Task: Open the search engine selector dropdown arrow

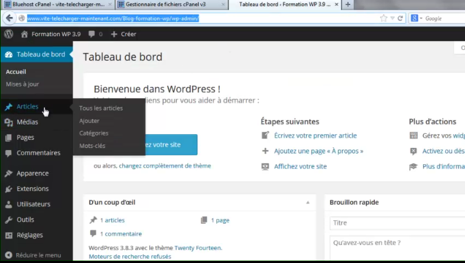Action: click(421, 18)
